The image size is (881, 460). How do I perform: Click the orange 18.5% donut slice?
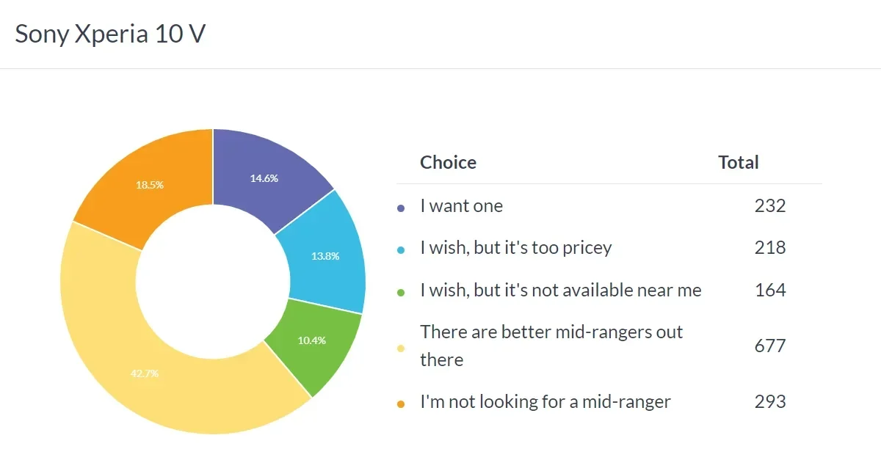(x=151, y=183)
